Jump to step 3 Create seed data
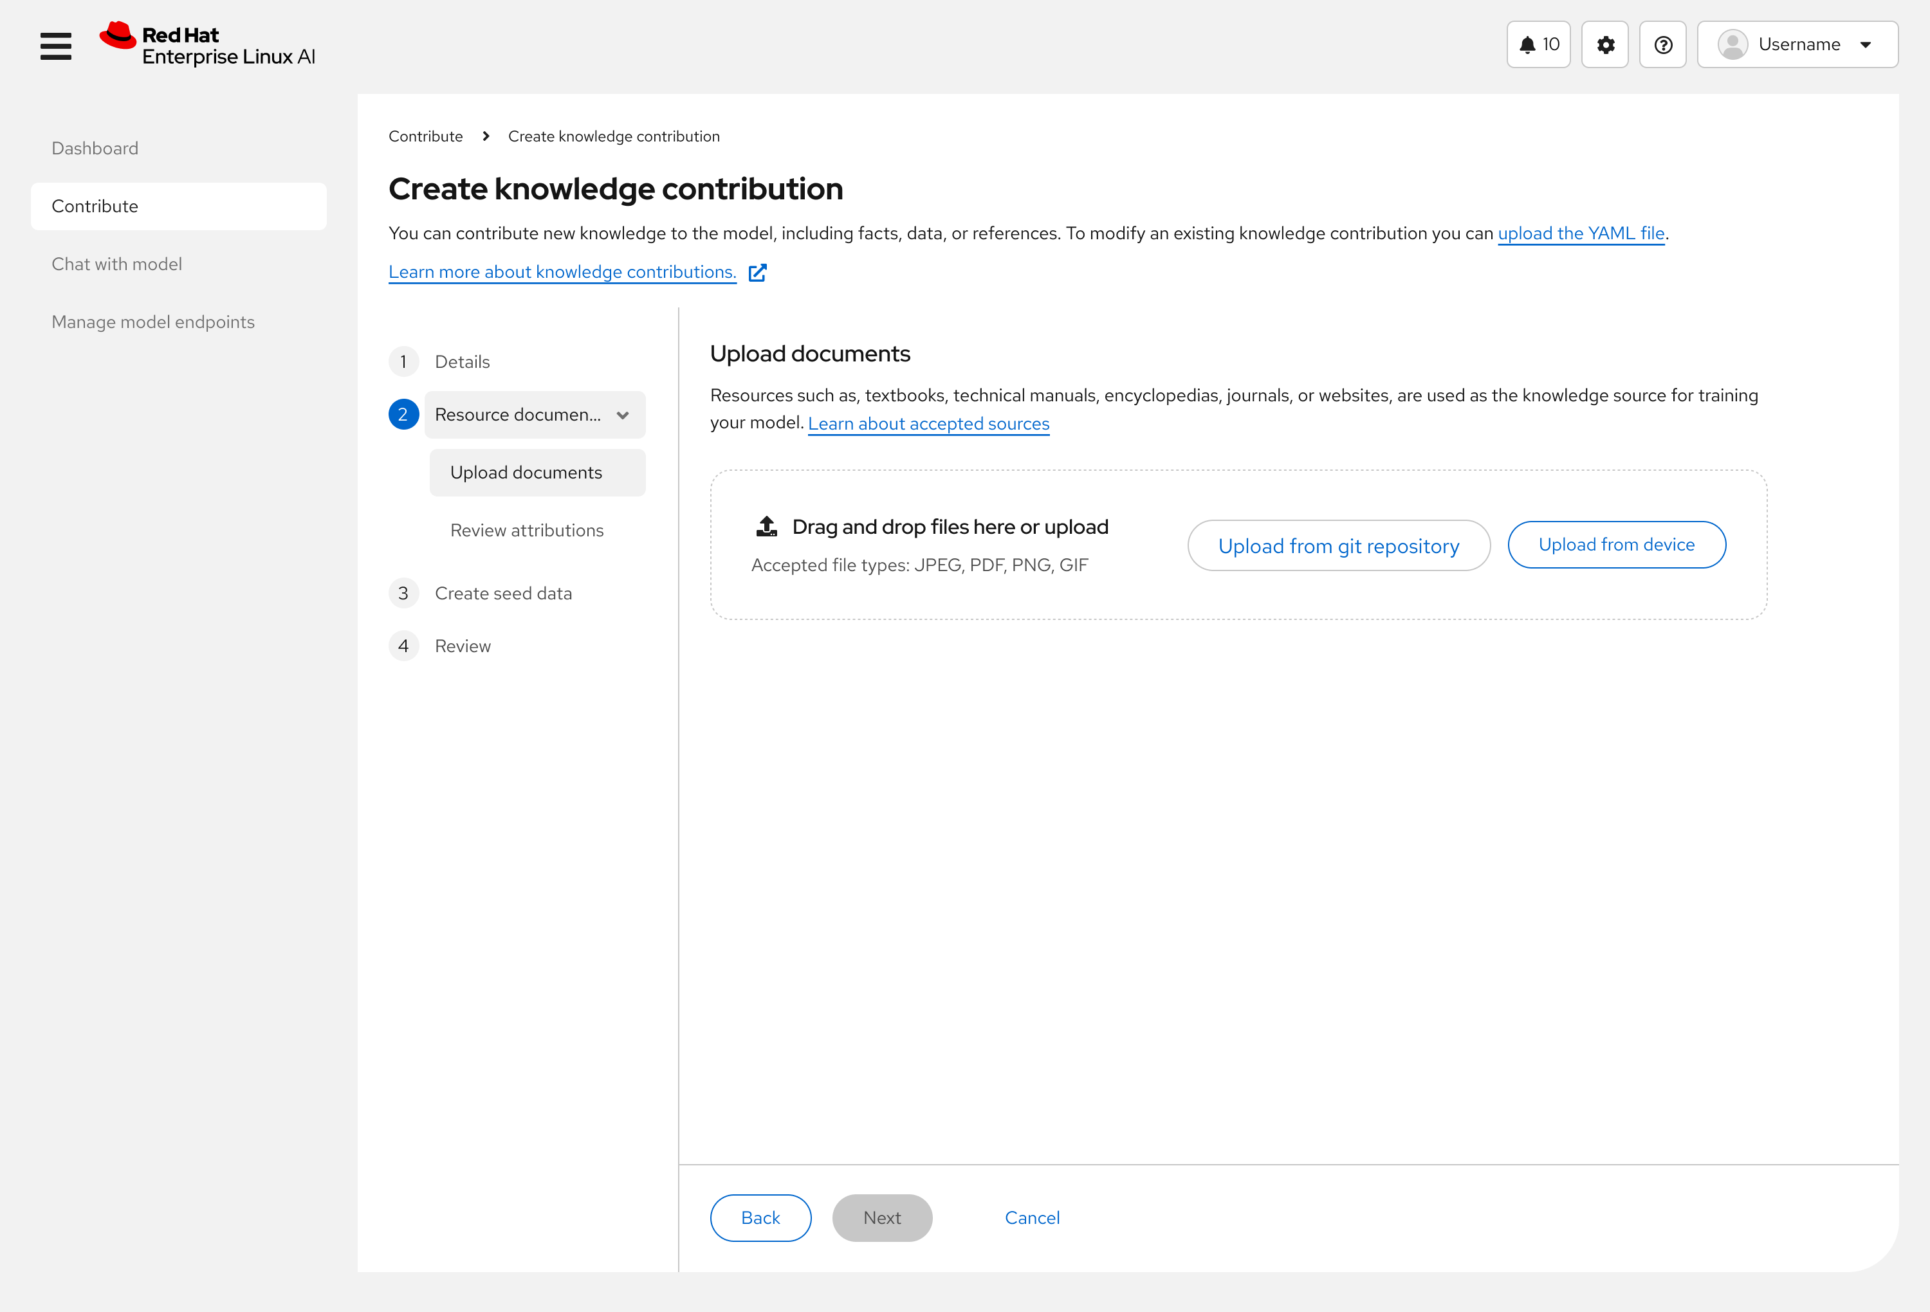Image resolution: width=1930 pixels, height=1312 pixels. [x=502, y=594]
